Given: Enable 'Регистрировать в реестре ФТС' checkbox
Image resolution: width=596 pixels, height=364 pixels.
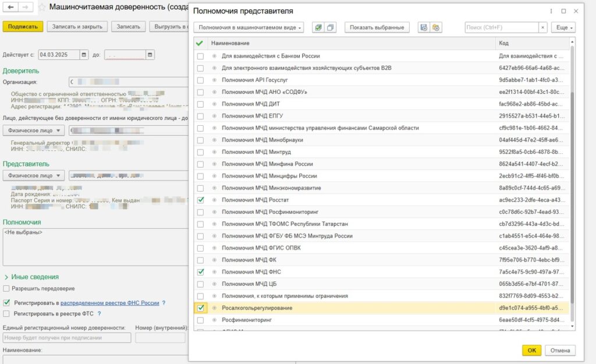Looking at the screenshot, I should (6, 314).
